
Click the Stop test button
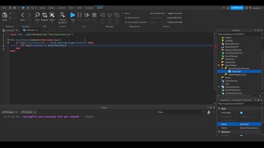tap(94, 15)
